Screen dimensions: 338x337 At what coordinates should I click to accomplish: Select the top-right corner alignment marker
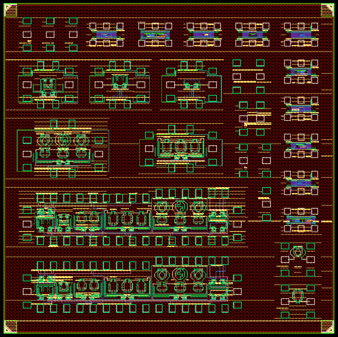pos(327,10)
